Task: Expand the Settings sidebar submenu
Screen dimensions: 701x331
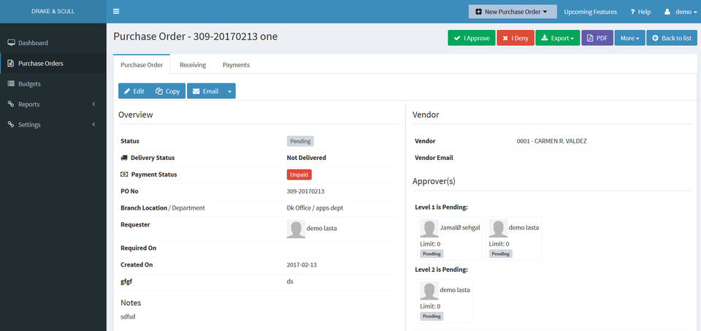Action: coord(94,125)
